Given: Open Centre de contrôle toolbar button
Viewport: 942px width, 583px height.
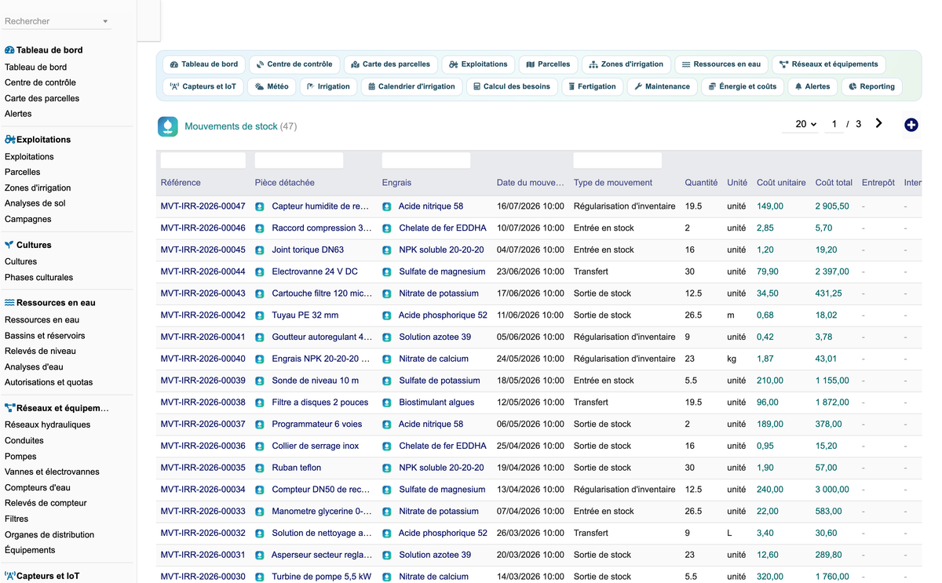Looking at the screenshot, I should point(294,64).
